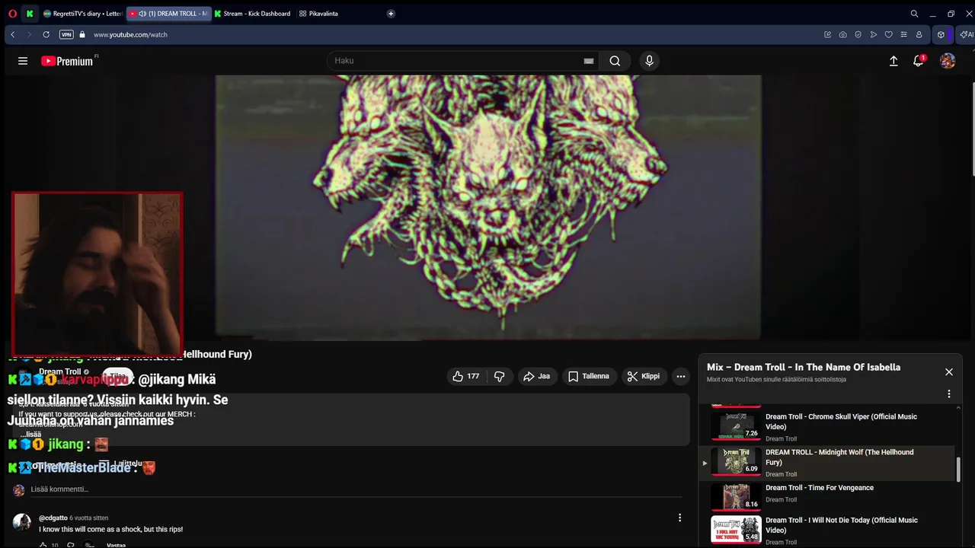Open the Pikavalinta speed dial tab
The width and height of the screenshot is (975, 548).
[319, 14]
